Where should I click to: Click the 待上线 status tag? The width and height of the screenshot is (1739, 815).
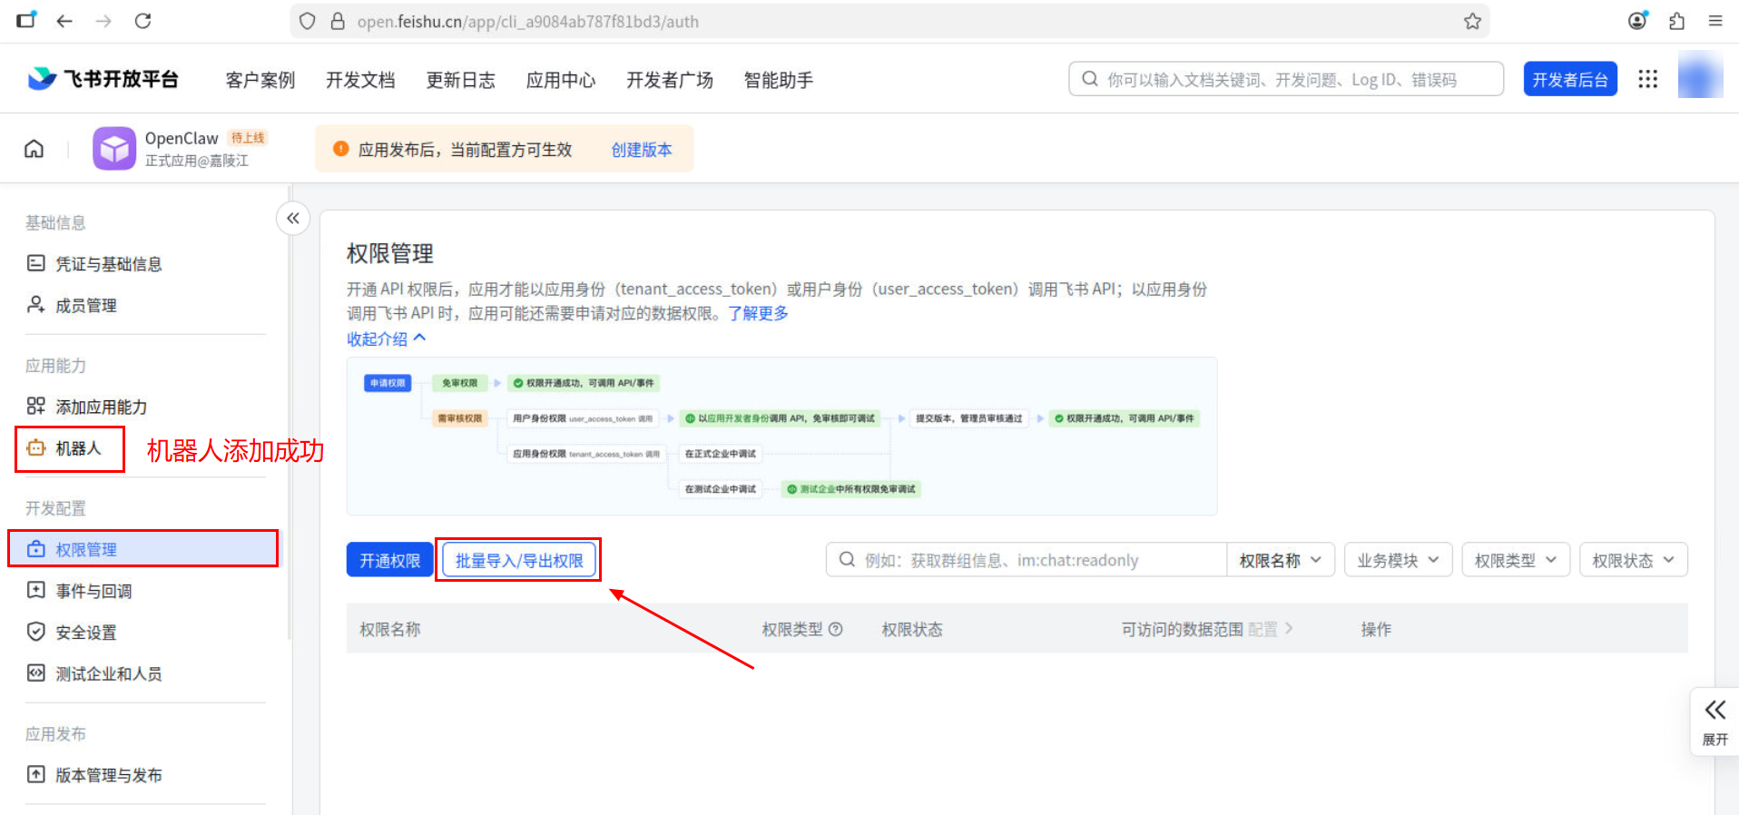(247, 138)
